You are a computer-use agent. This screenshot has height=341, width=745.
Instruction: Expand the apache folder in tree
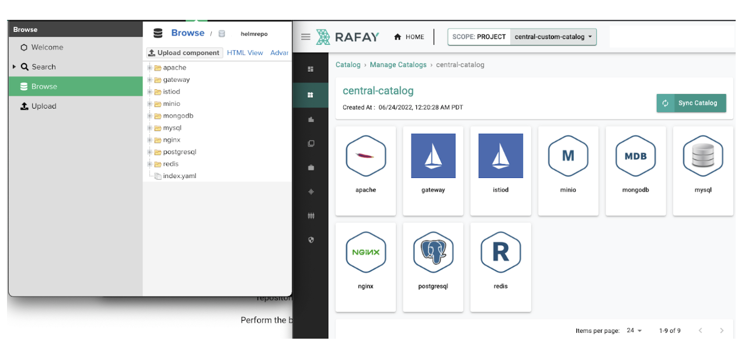click(149, 68)
